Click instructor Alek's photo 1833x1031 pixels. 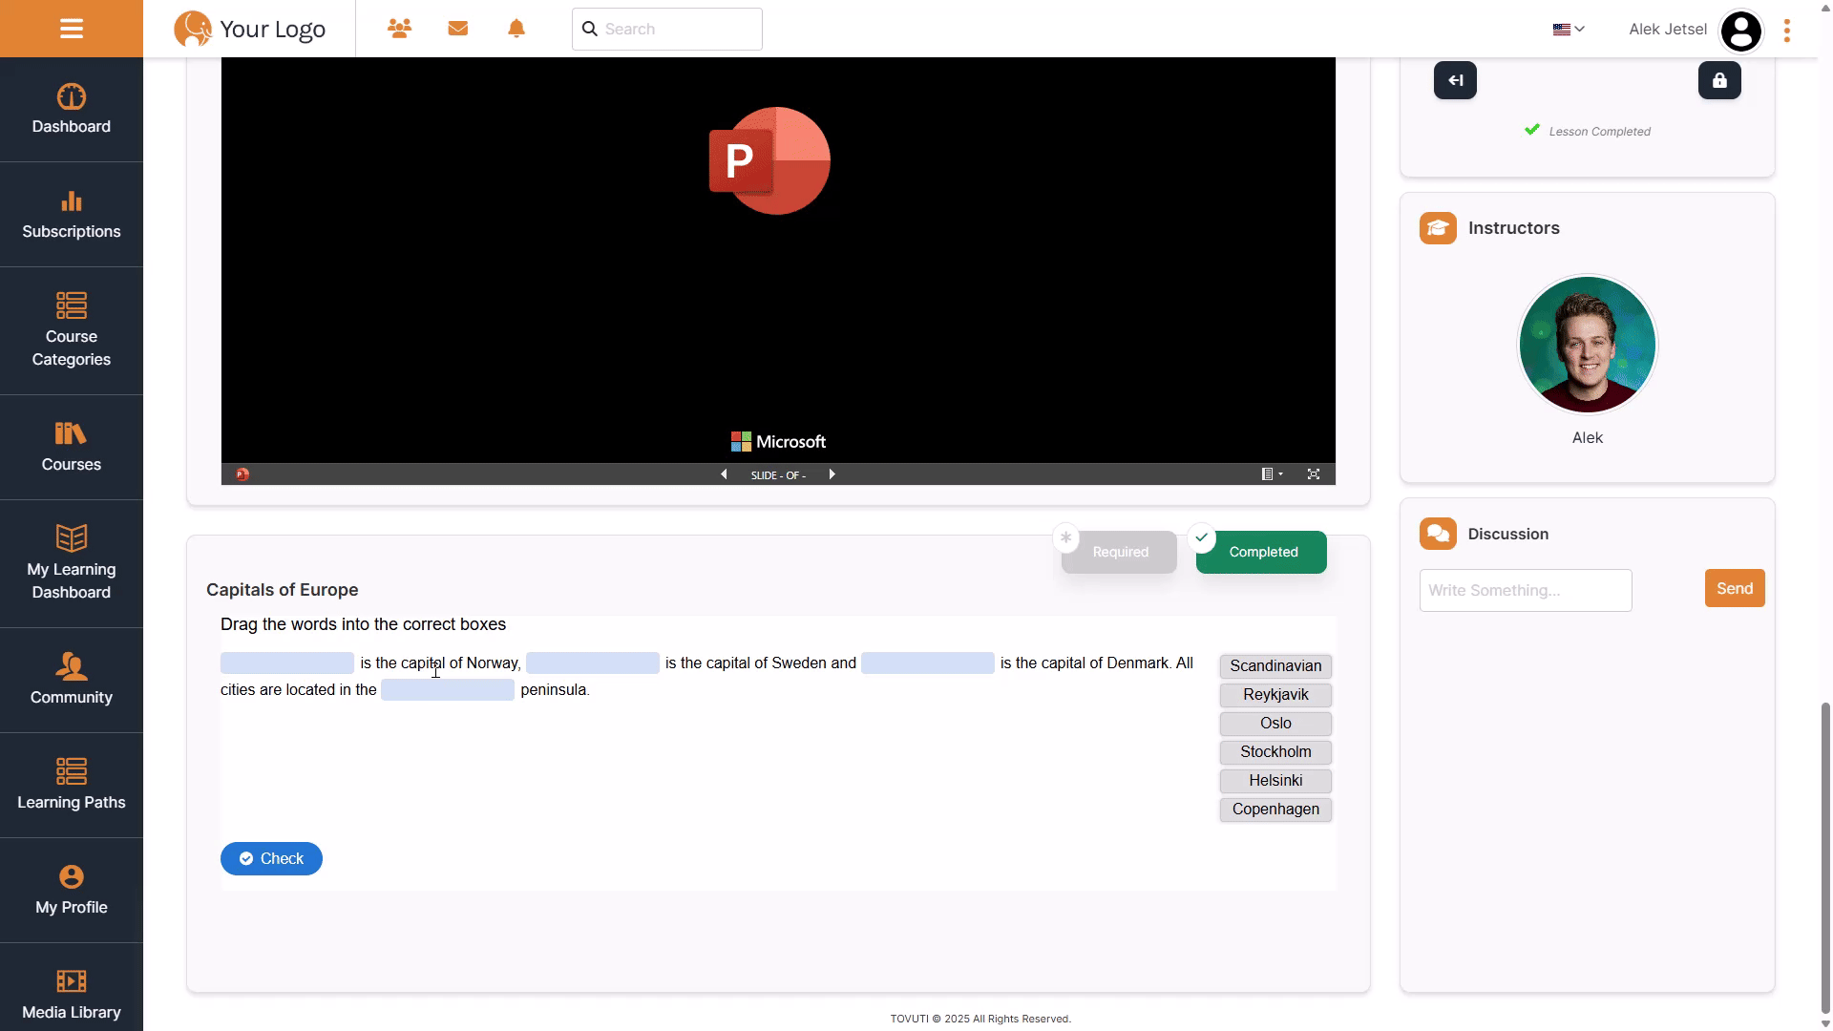point(1588,345)
